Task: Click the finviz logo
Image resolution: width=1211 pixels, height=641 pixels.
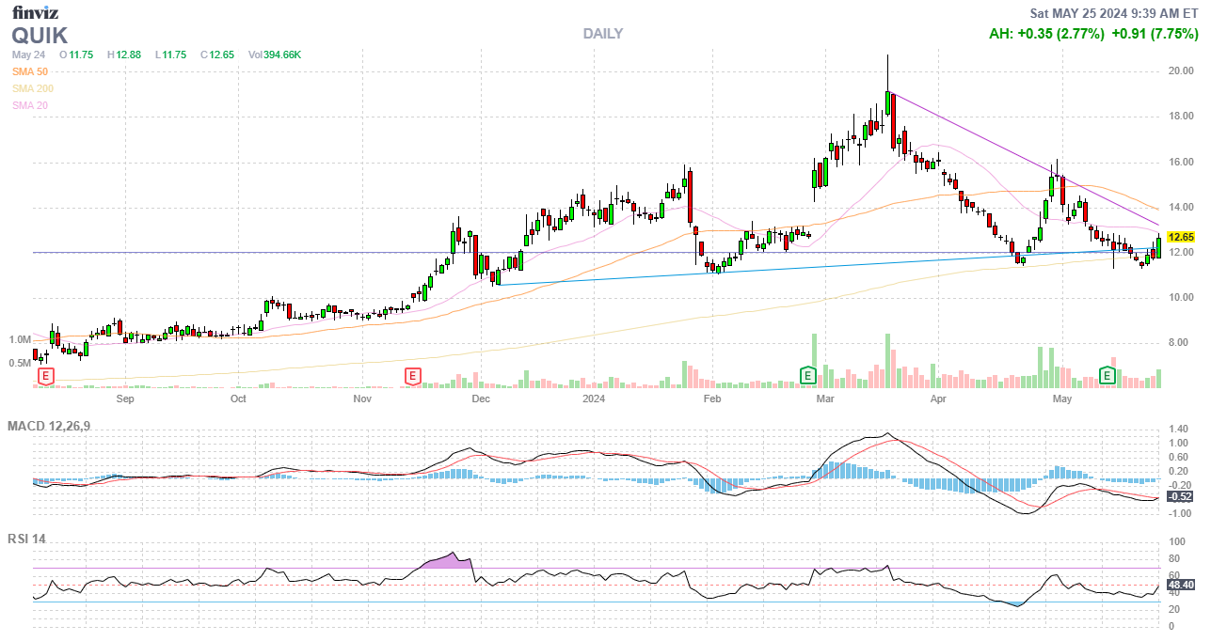Action: click(34, 12)
